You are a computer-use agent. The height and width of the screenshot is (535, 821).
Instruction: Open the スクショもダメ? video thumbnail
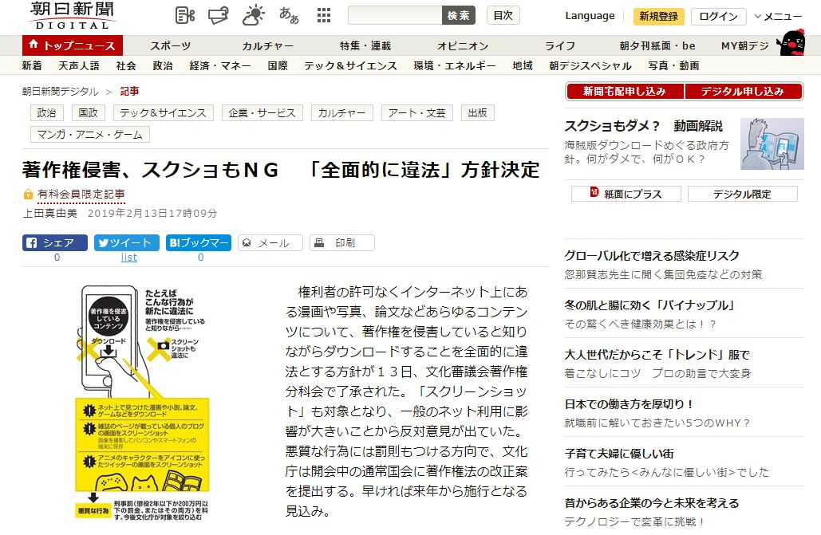tap(772, 144)
